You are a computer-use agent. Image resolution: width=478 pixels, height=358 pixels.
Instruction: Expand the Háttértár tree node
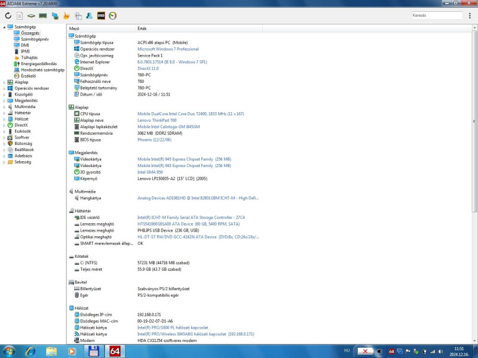tap(4, 113)
